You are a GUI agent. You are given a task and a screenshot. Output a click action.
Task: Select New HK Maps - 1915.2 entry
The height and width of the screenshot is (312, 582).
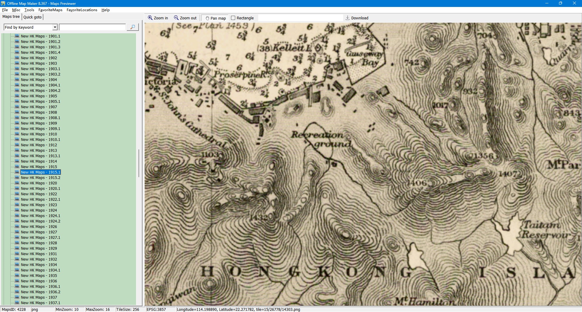[x=40, y=178]
